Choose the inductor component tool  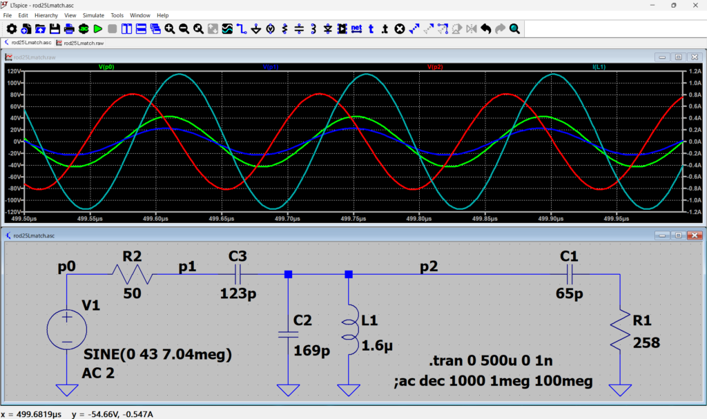(x=313, y=29)
